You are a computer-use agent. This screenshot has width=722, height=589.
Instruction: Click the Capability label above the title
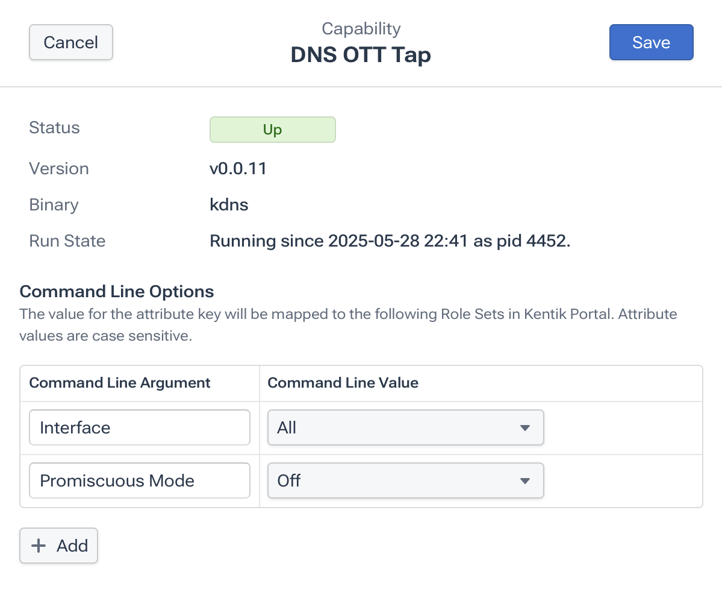click(361, 28)
